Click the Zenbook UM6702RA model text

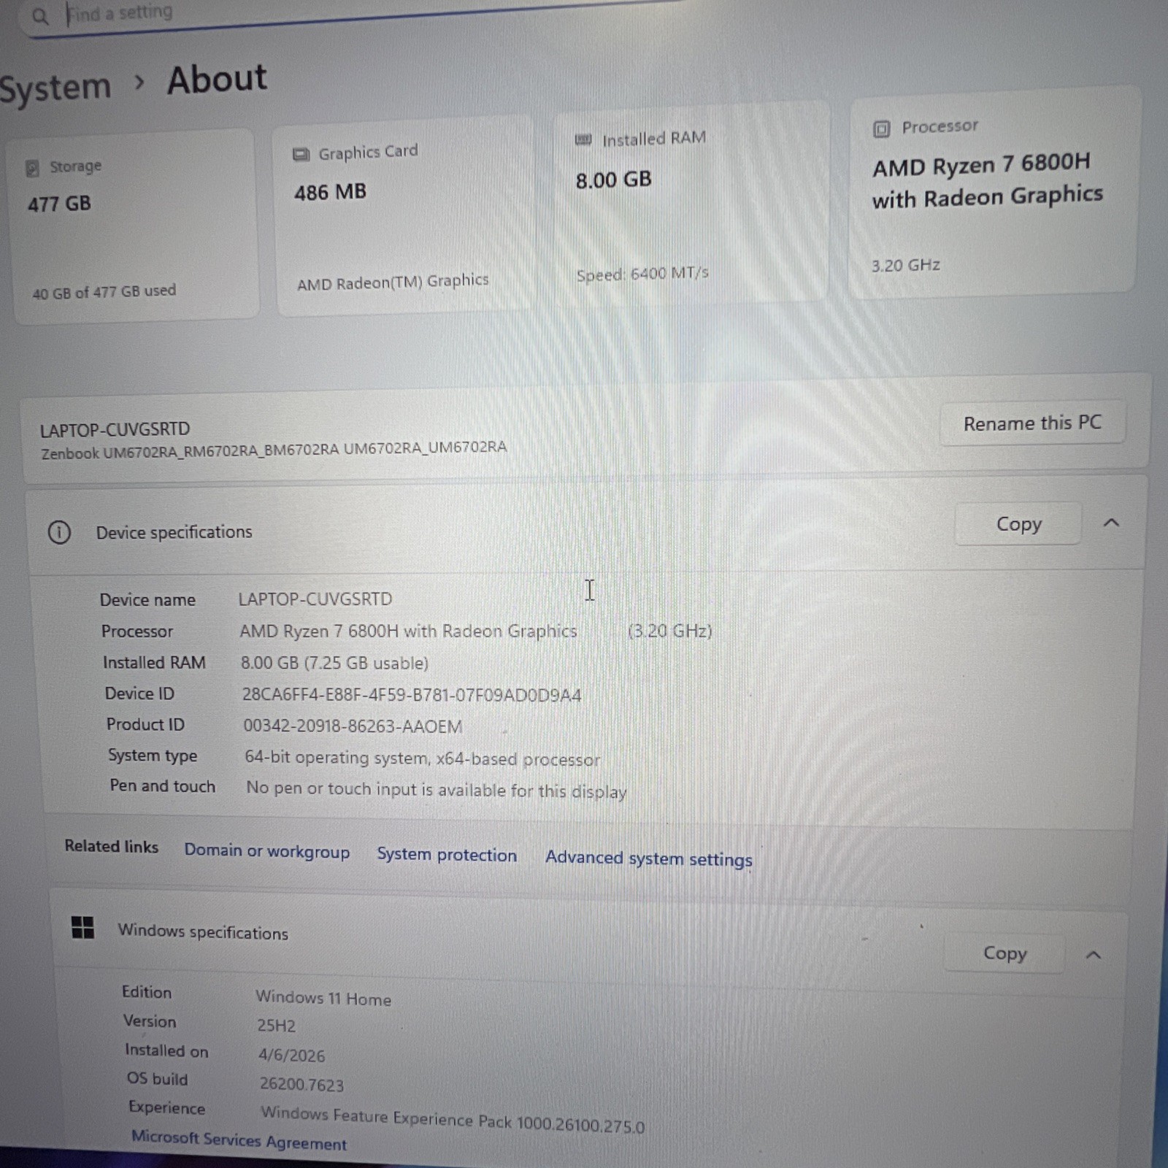tap(274, 450)
